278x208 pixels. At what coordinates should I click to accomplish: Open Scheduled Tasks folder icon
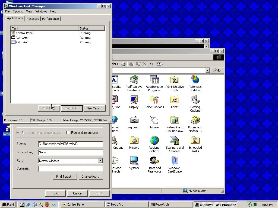(195, 145)
